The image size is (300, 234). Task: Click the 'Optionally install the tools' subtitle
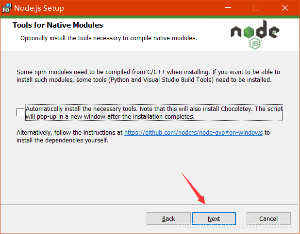109,38
